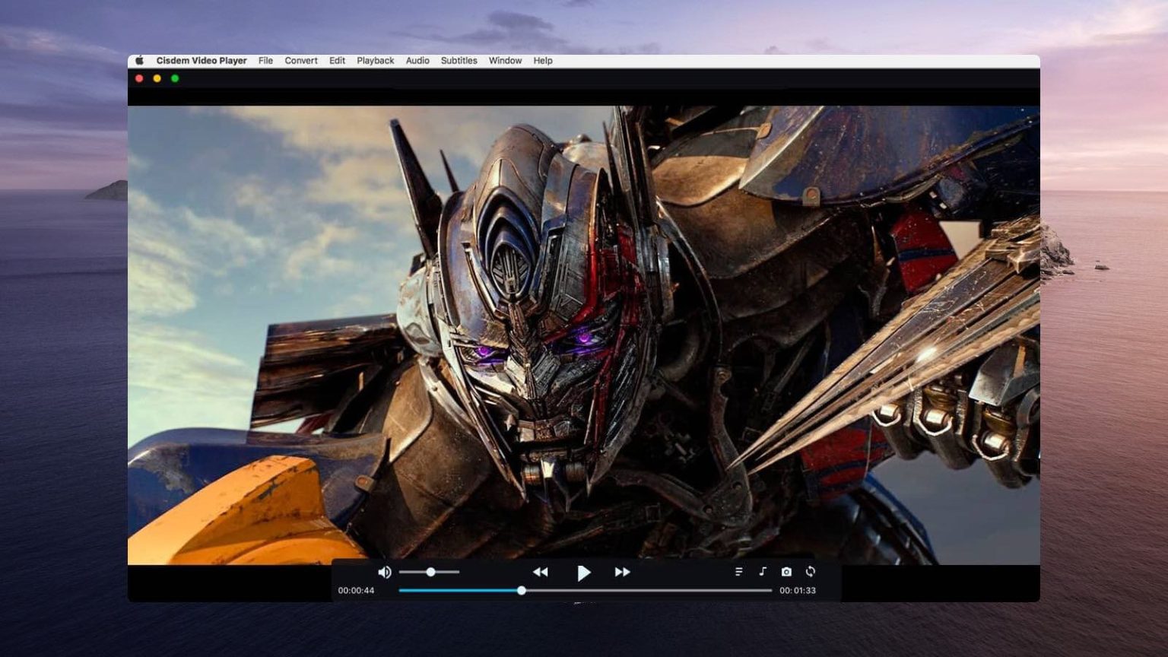Open the Apple menu
Screen dimensions: 1168x657
tap(140, 61)
